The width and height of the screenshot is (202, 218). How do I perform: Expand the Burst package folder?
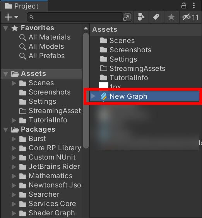pyautogui.click(x=14, y=139)
